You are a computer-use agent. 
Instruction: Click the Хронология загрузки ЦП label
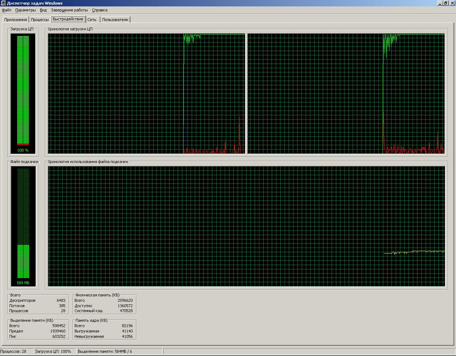(70, 29)
